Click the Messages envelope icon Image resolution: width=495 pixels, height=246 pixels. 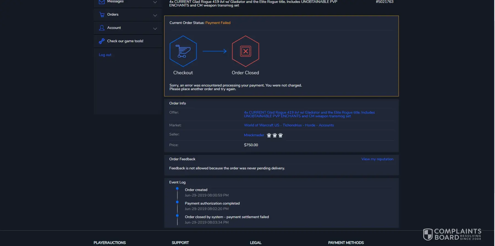coord(102,2)
